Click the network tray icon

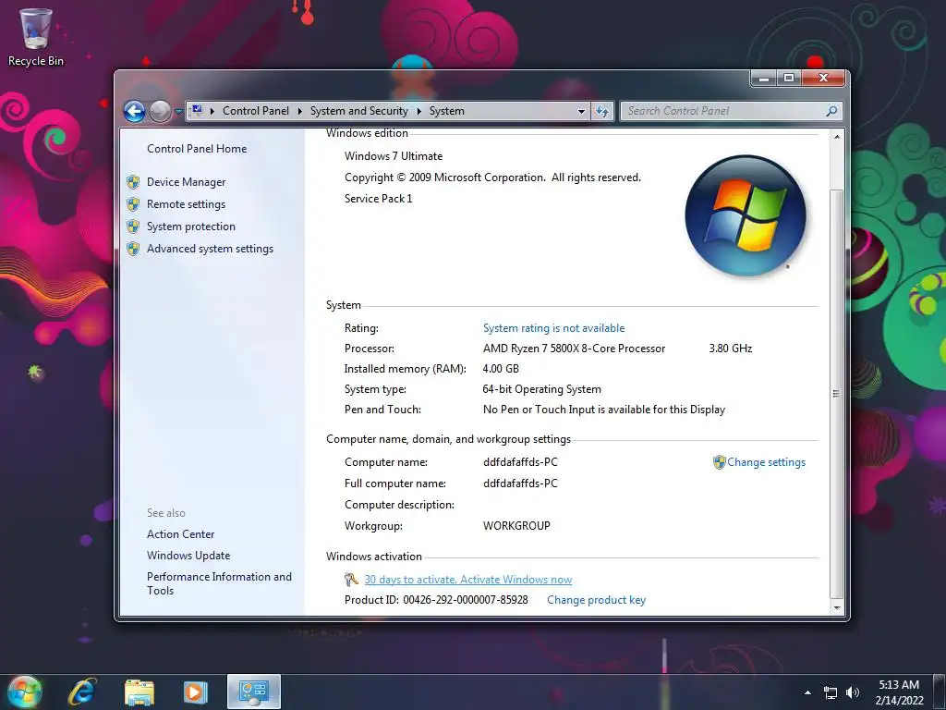pyautogui.click(x=831, y=692)
